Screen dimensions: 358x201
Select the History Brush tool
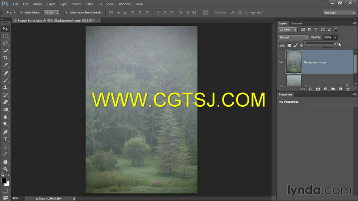[x=5, y=95]
